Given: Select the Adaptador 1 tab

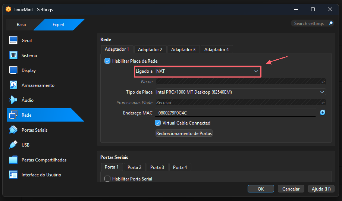Looking at the screenshot, I should coord(117,49).
